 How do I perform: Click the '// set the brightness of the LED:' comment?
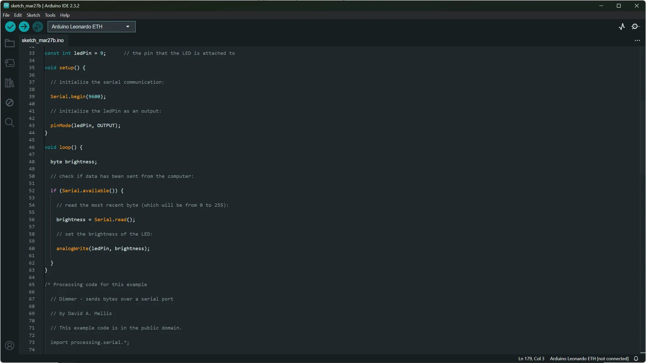click(x=104, y=234)
